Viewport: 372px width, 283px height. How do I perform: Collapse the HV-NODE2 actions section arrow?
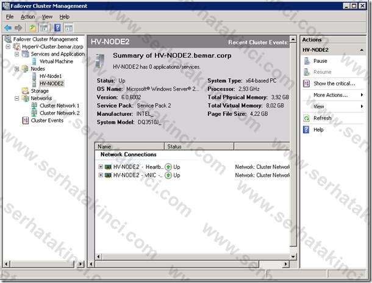(x=362, y=50)
